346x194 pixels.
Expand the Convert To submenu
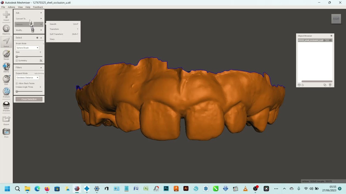[x=29, y=19]
